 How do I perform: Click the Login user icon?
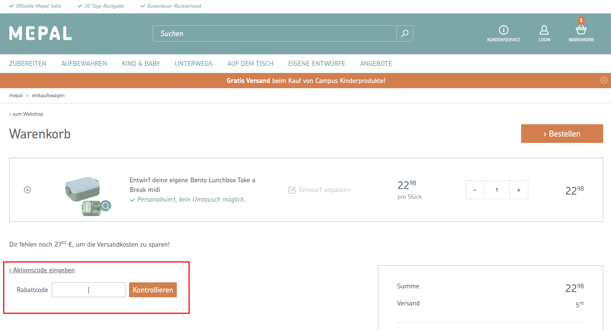click(544, 30)
